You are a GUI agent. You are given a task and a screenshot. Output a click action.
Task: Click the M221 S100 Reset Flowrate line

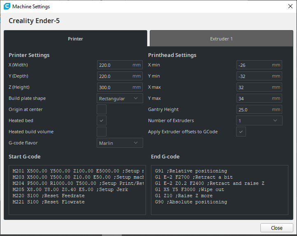click(x=49, y=202)
